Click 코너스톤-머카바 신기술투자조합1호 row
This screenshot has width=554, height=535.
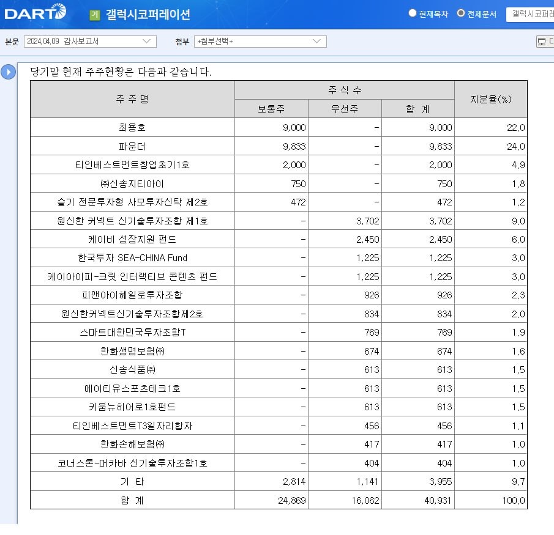[x=132, y=463]
